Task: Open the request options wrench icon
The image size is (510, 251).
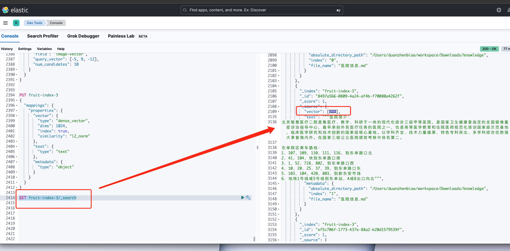Action: (x=248, y=198)
